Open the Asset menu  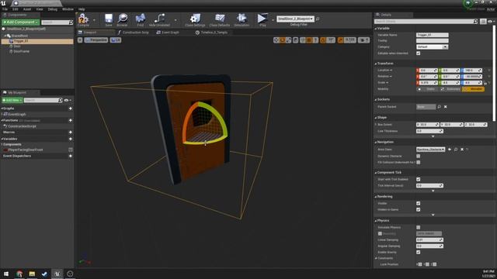[x=27, y=9]
